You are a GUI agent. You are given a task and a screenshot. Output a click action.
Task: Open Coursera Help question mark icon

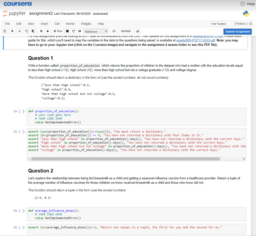pos(243,4)
